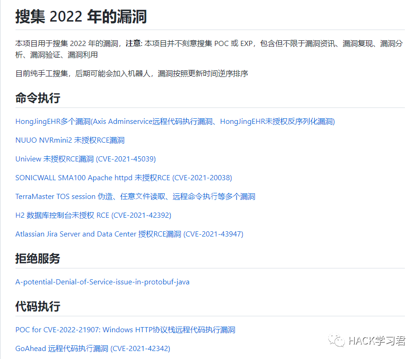Click the 代码执行 section heading
This screenshot has height=359, width=419.
[38, 306]
